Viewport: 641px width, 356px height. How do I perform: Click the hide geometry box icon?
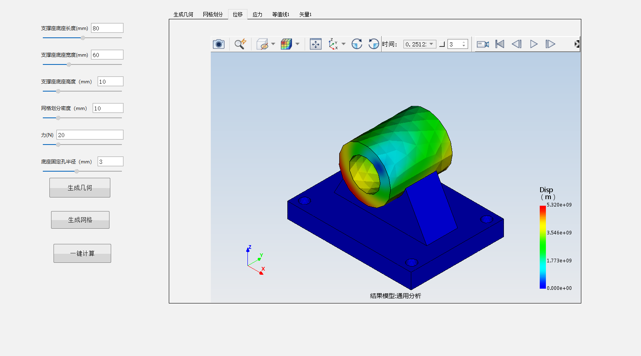tap(262, 44)
